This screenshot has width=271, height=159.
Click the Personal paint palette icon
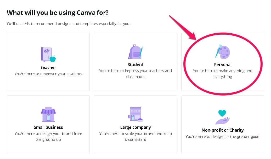(x=223, y=51)
